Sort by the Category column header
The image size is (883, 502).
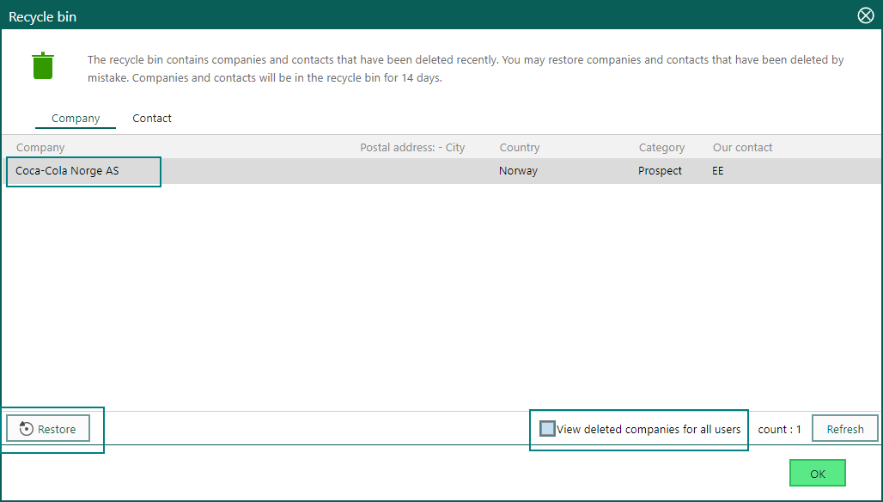(x=661, y=148)
